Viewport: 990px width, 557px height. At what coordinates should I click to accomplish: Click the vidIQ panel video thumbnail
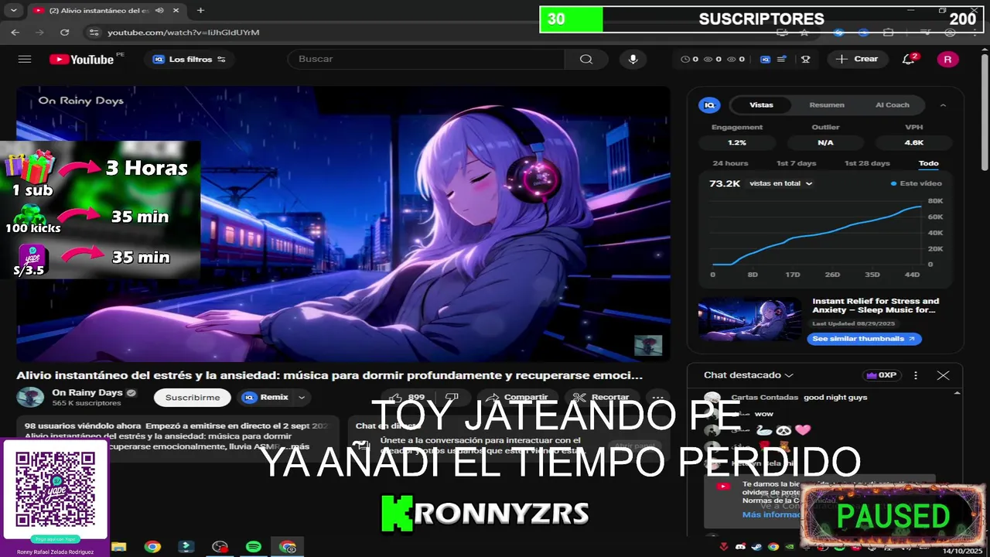click(749, 318)
